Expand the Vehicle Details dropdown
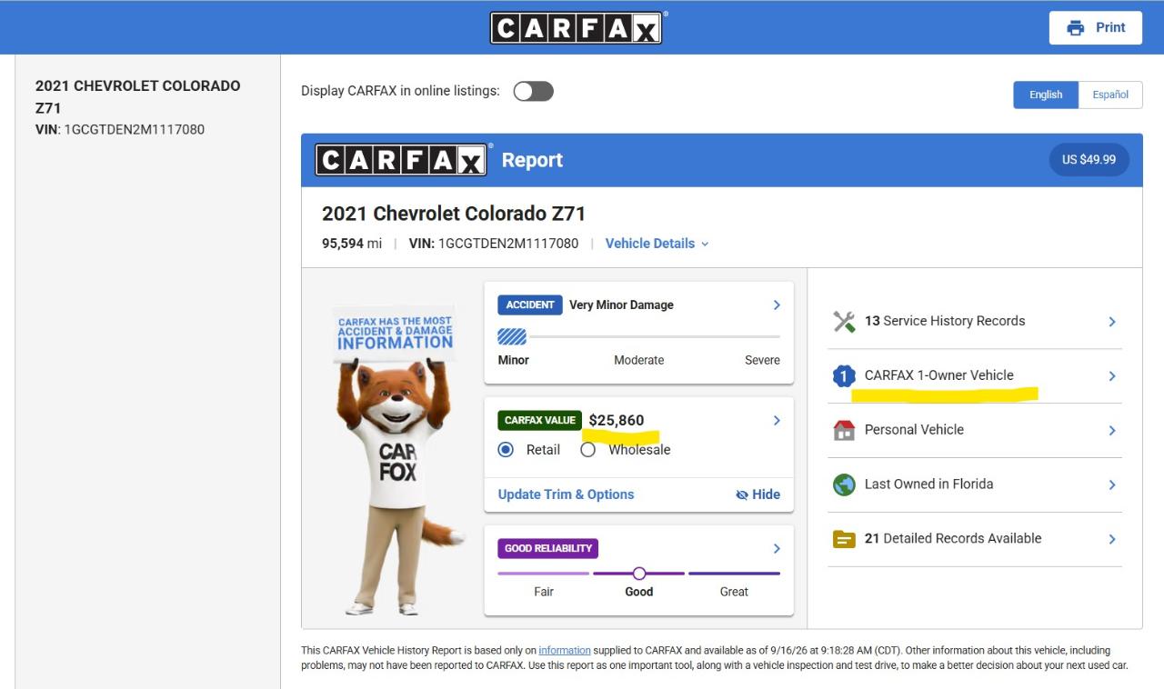 pyautogui.click(x=657, y=244)
